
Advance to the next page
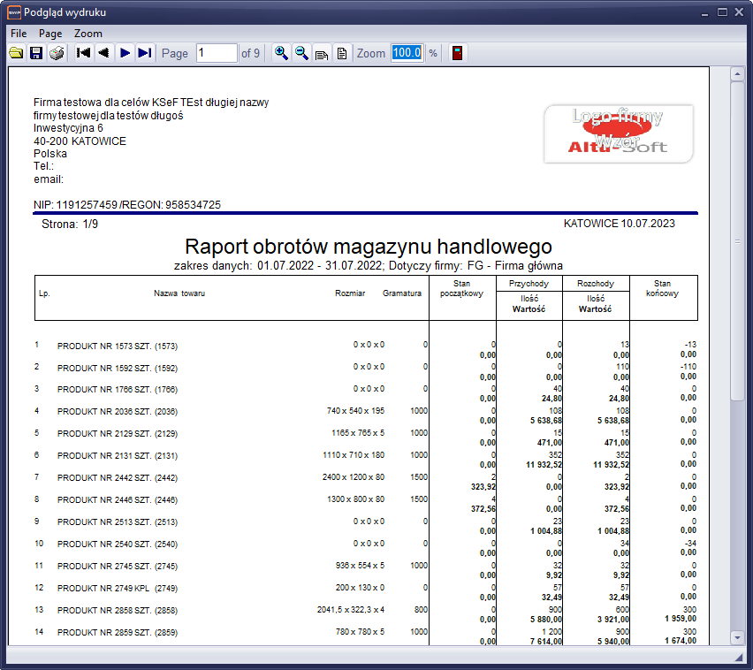point(125,53)
